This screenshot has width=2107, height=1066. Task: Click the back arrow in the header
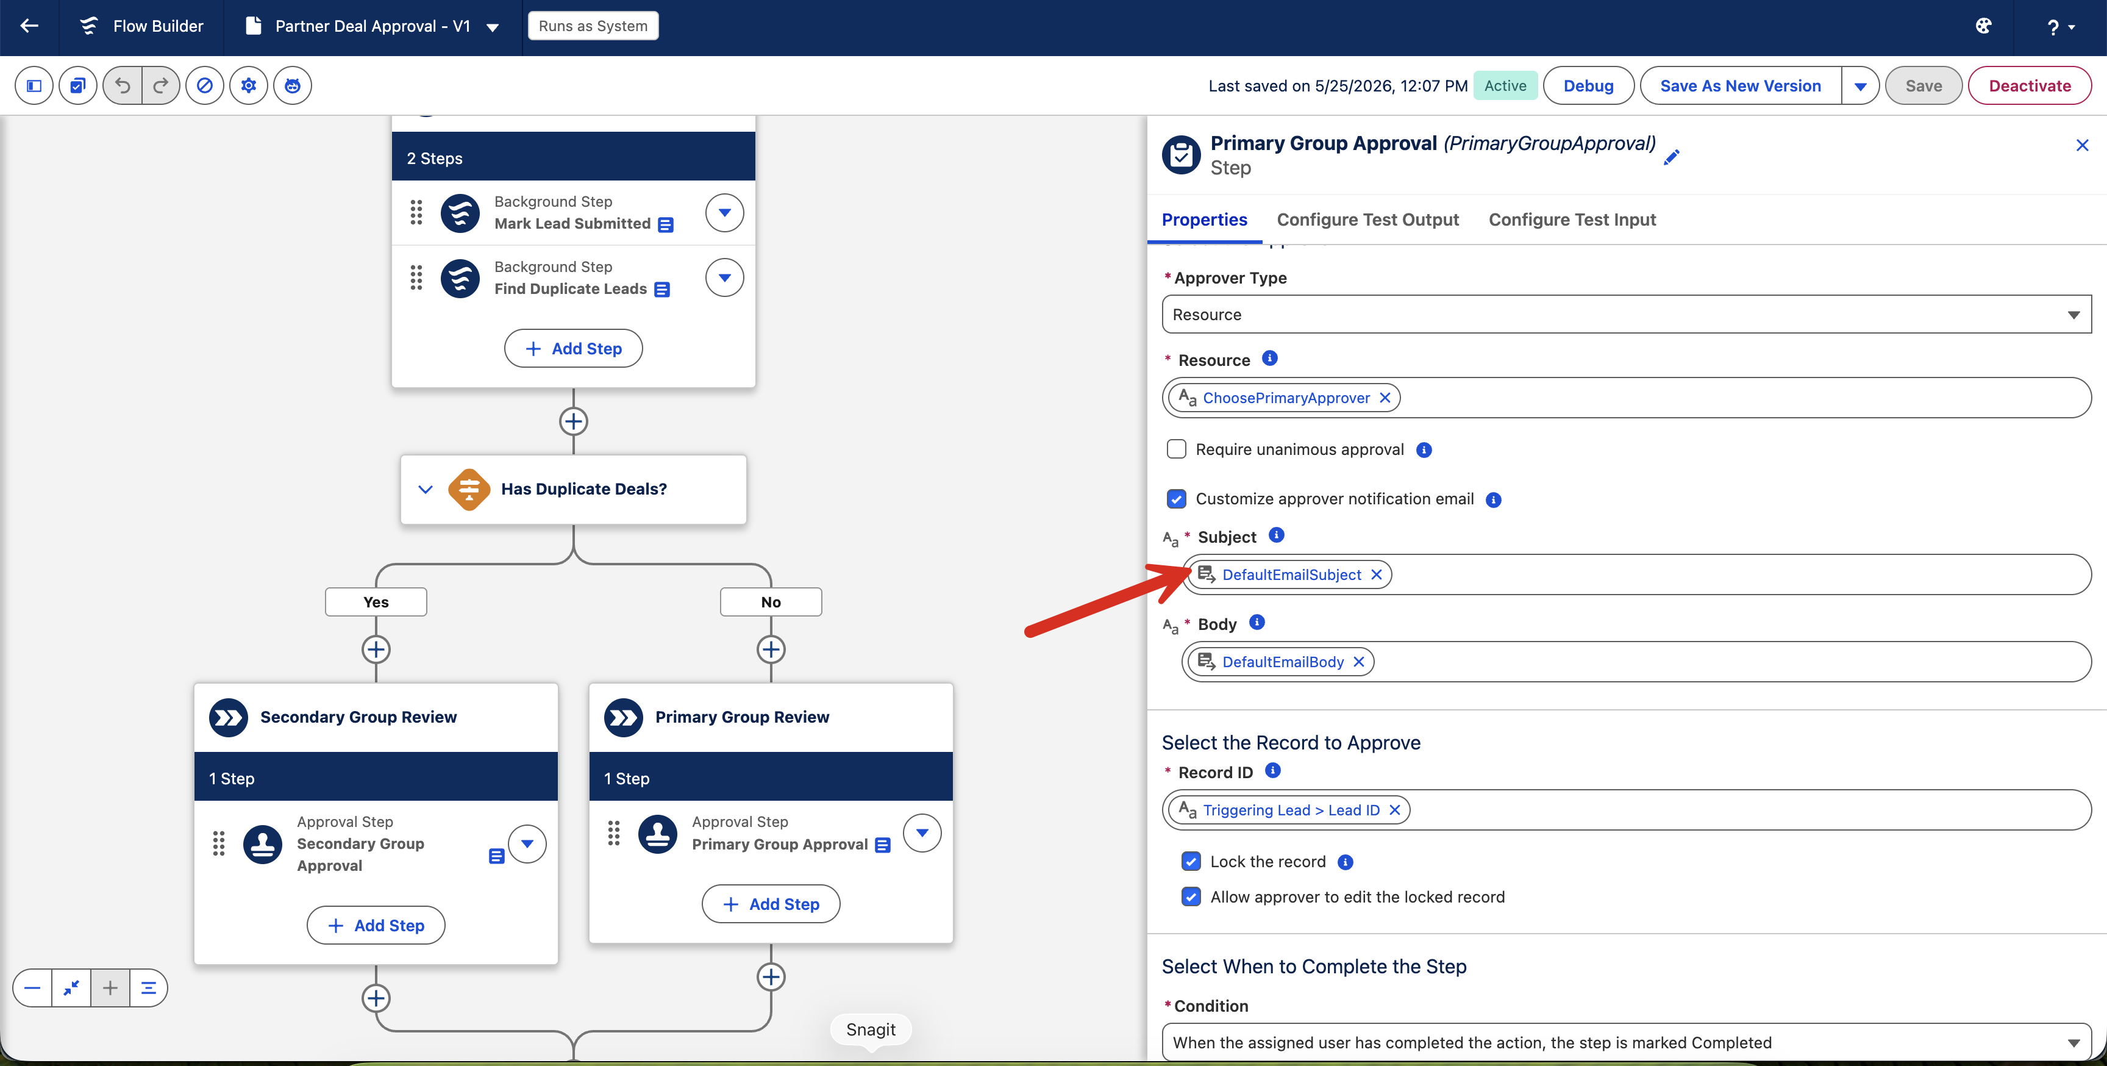click(x=29, y=26)
